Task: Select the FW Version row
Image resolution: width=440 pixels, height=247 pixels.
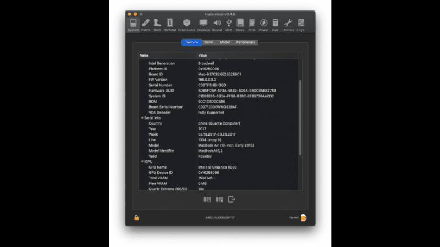Action: point(218,80)
